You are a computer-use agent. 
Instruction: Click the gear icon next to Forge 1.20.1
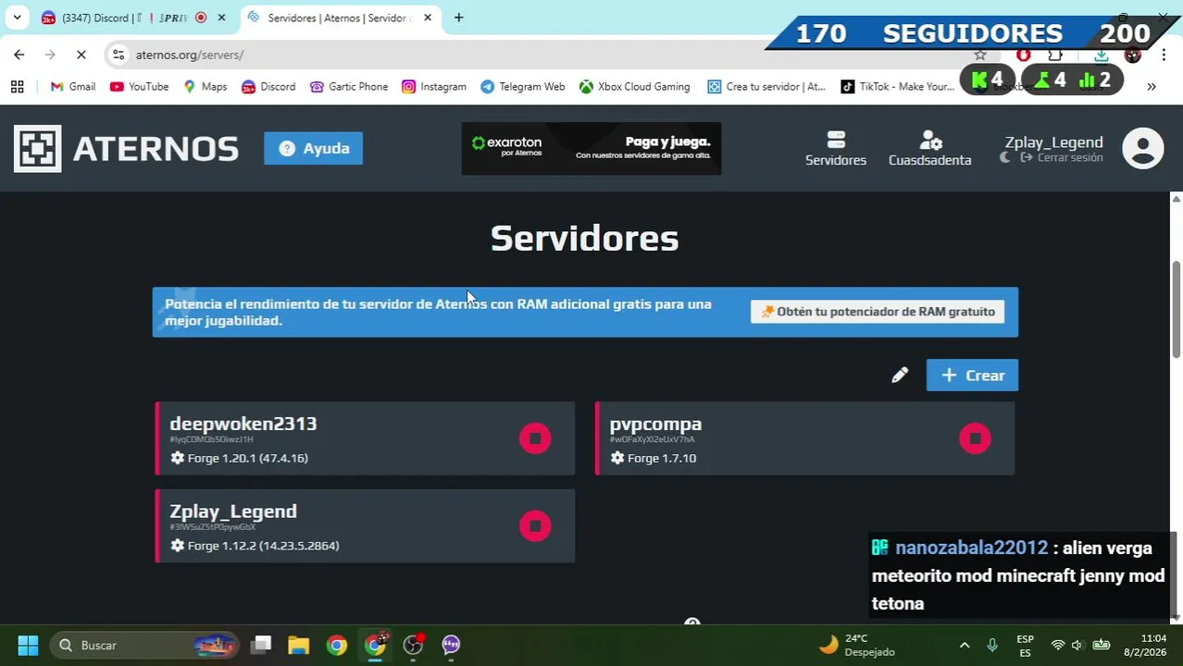pyautogui.click(x=178, y=458)
